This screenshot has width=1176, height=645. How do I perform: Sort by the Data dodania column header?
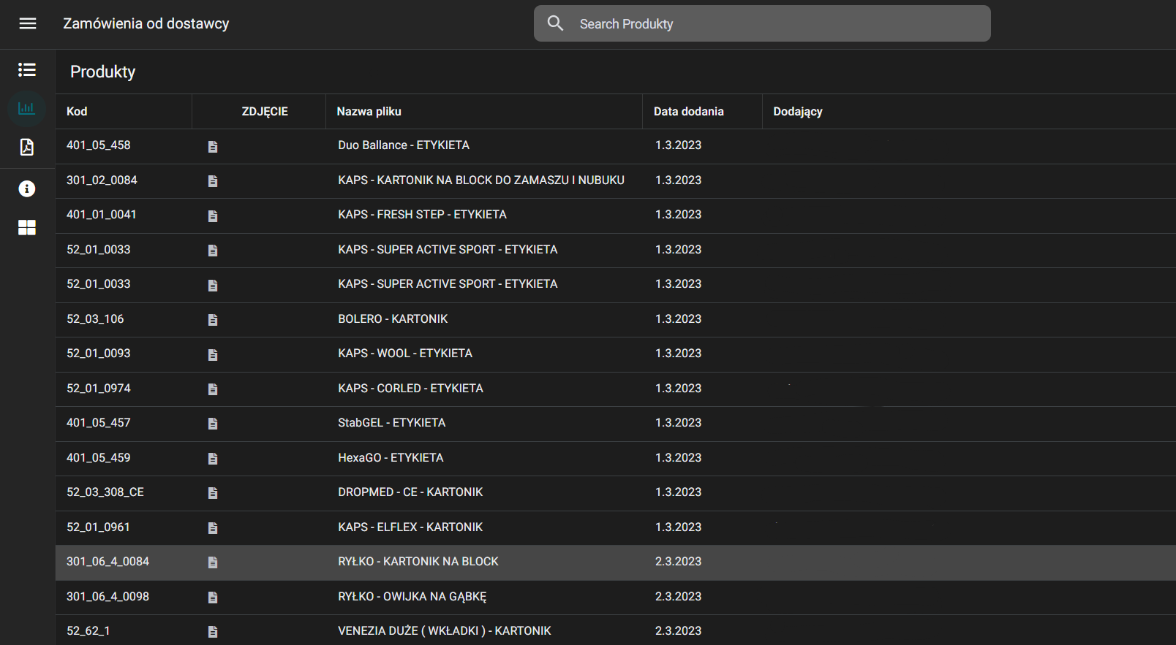tap(688, 112)
